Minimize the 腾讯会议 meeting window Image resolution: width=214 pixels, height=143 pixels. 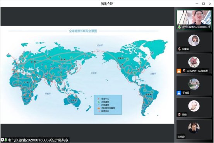197,4
